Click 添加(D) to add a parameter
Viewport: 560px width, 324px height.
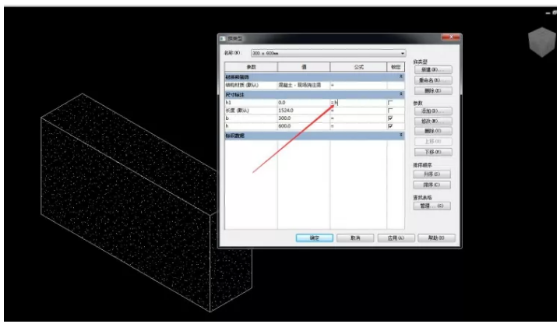(433, 111)
